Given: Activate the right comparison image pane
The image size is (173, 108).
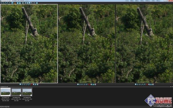Looking at the screenshot, I should (x=144, y=44).
